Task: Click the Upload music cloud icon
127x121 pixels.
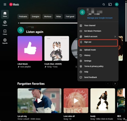Action: [x=81, y=50]
